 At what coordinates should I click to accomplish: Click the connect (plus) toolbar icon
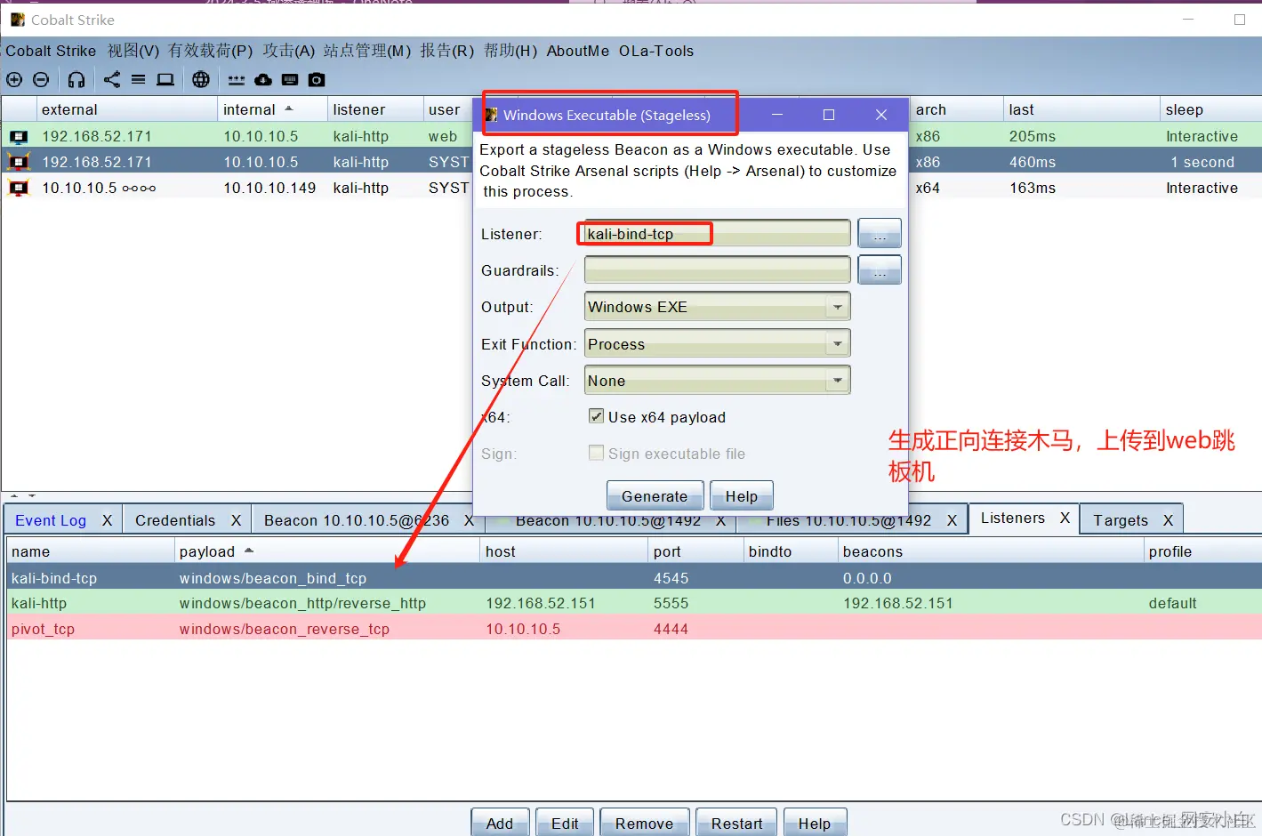[14, 80]
